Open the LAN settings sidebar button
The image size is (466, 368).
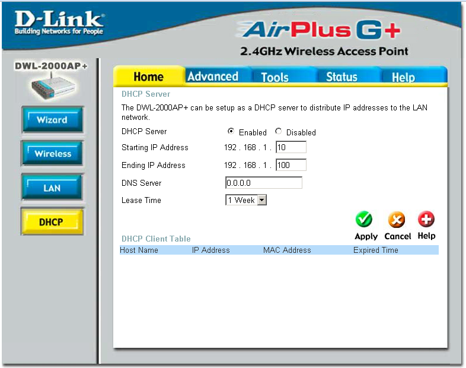[52, 188]
